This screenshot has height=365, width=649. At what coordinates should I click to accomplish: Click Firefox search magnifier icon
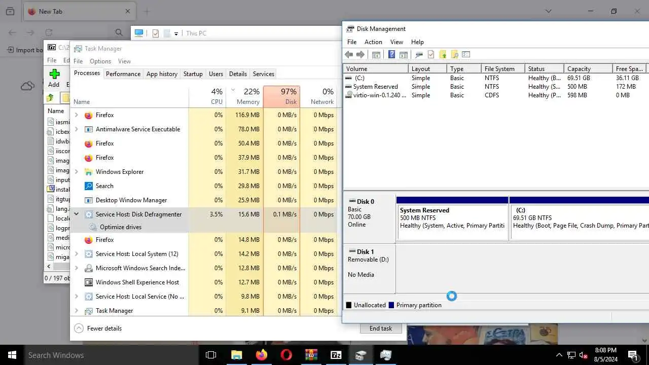click(119, 32)
